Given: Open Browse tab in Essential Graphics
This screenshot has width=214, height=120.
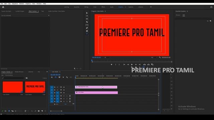Looking at the screenshot, I should [x=178, y=15].
